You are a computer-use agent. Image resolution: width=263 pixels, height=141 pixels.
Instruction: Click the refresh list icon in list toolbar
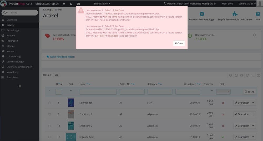point(247,75)
